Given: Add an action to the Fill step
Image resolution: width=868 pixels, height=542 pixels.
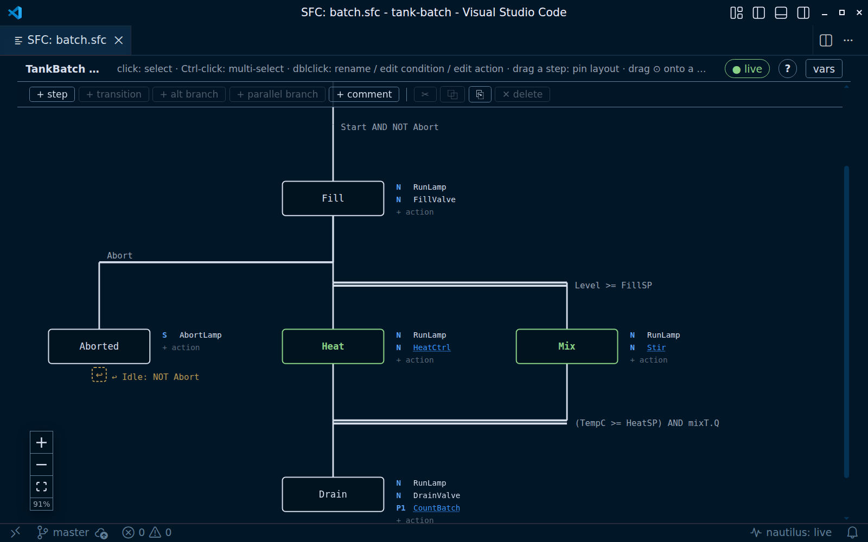Looking at the screenshot, I should (415, 212).
